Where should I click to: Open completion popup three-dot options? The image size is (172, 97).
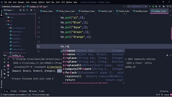click(124, 83)
